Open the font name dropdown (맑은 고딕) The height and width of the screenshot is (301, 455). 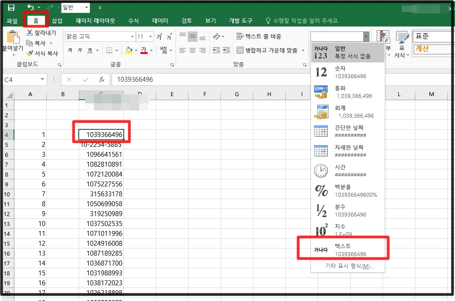tap(132, 36)
